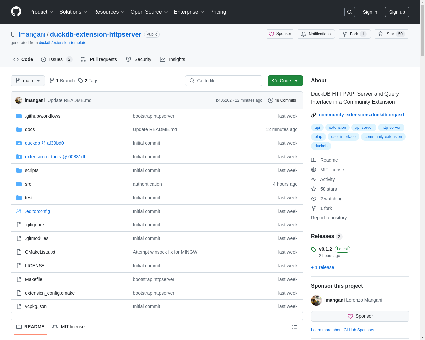This screenshot has height=340, width=425.
Task: Click the 48 Commits history icon
Action: [x=271, y=100]
